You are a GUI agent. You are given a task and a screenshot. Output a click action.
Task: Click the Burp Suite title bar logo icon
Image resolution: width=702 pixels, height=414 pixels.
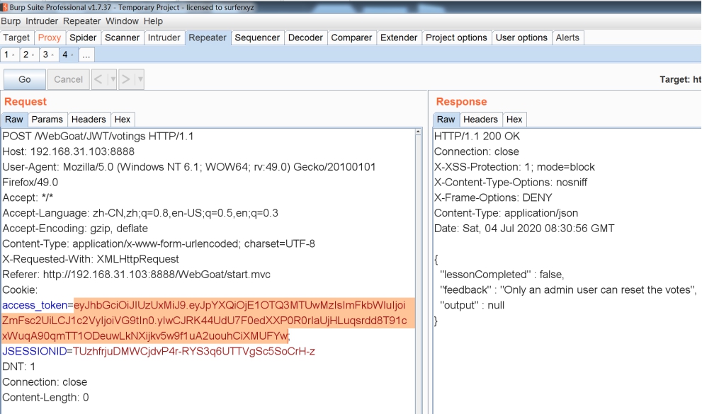[x=5, y=7]
